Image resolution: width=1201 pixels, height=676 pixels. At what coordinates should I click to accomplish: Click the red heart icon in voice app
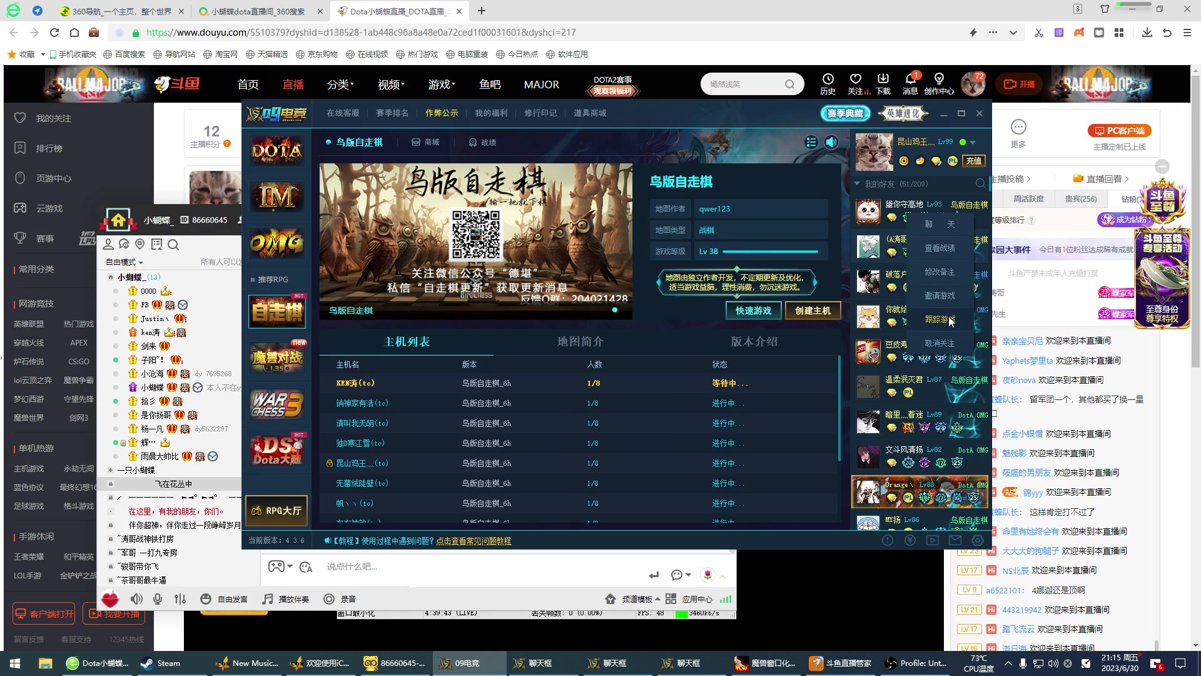(x=110, y=599)
